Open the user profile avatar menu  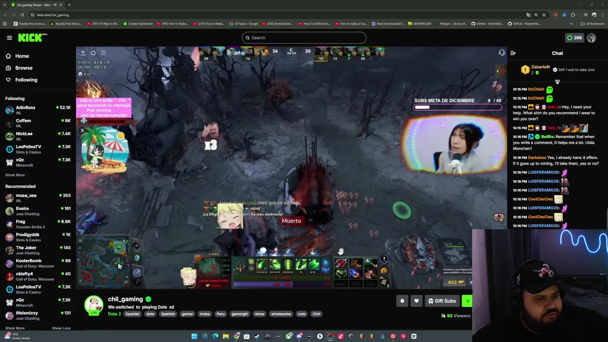tap(591, 38)
